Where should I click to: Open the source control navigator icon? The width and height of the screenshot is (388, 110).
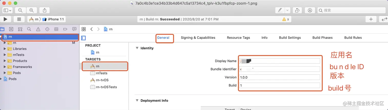[11, 29]
